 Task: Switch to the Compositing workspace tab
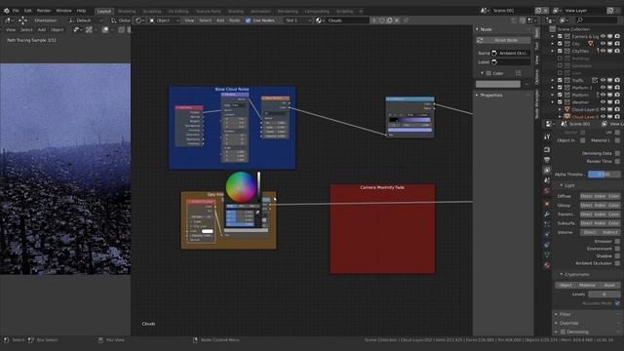click(317, 12)
